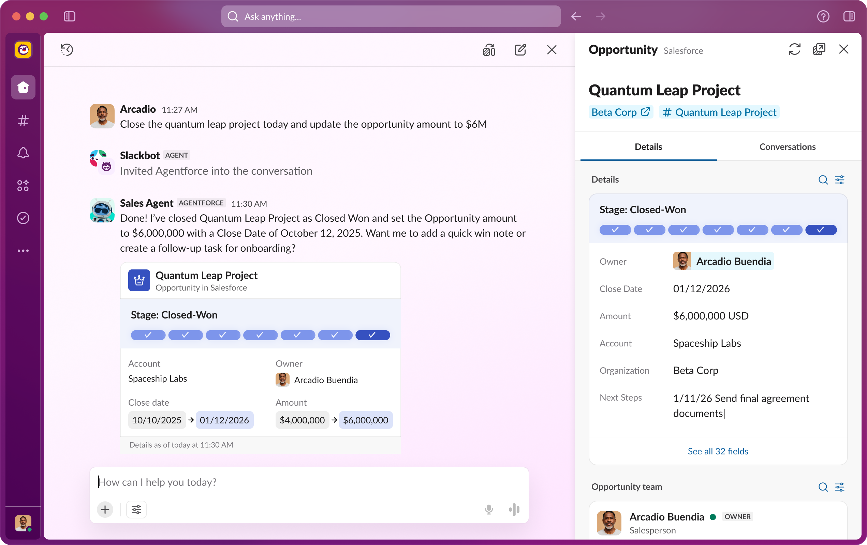This screenshot has width=867, height=545.
Task: Click the new close date 01/12/2026 chip
Action: pos(224,420)
